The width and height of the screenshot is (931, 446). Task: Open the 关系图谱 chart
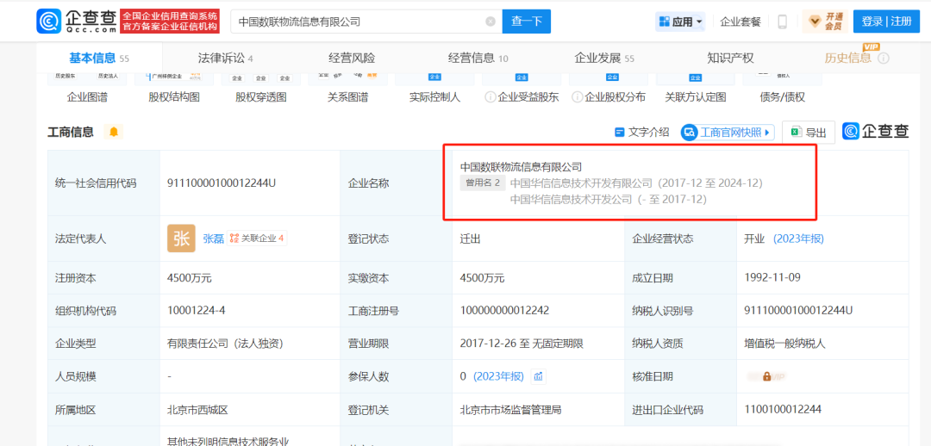click(348, 88)
